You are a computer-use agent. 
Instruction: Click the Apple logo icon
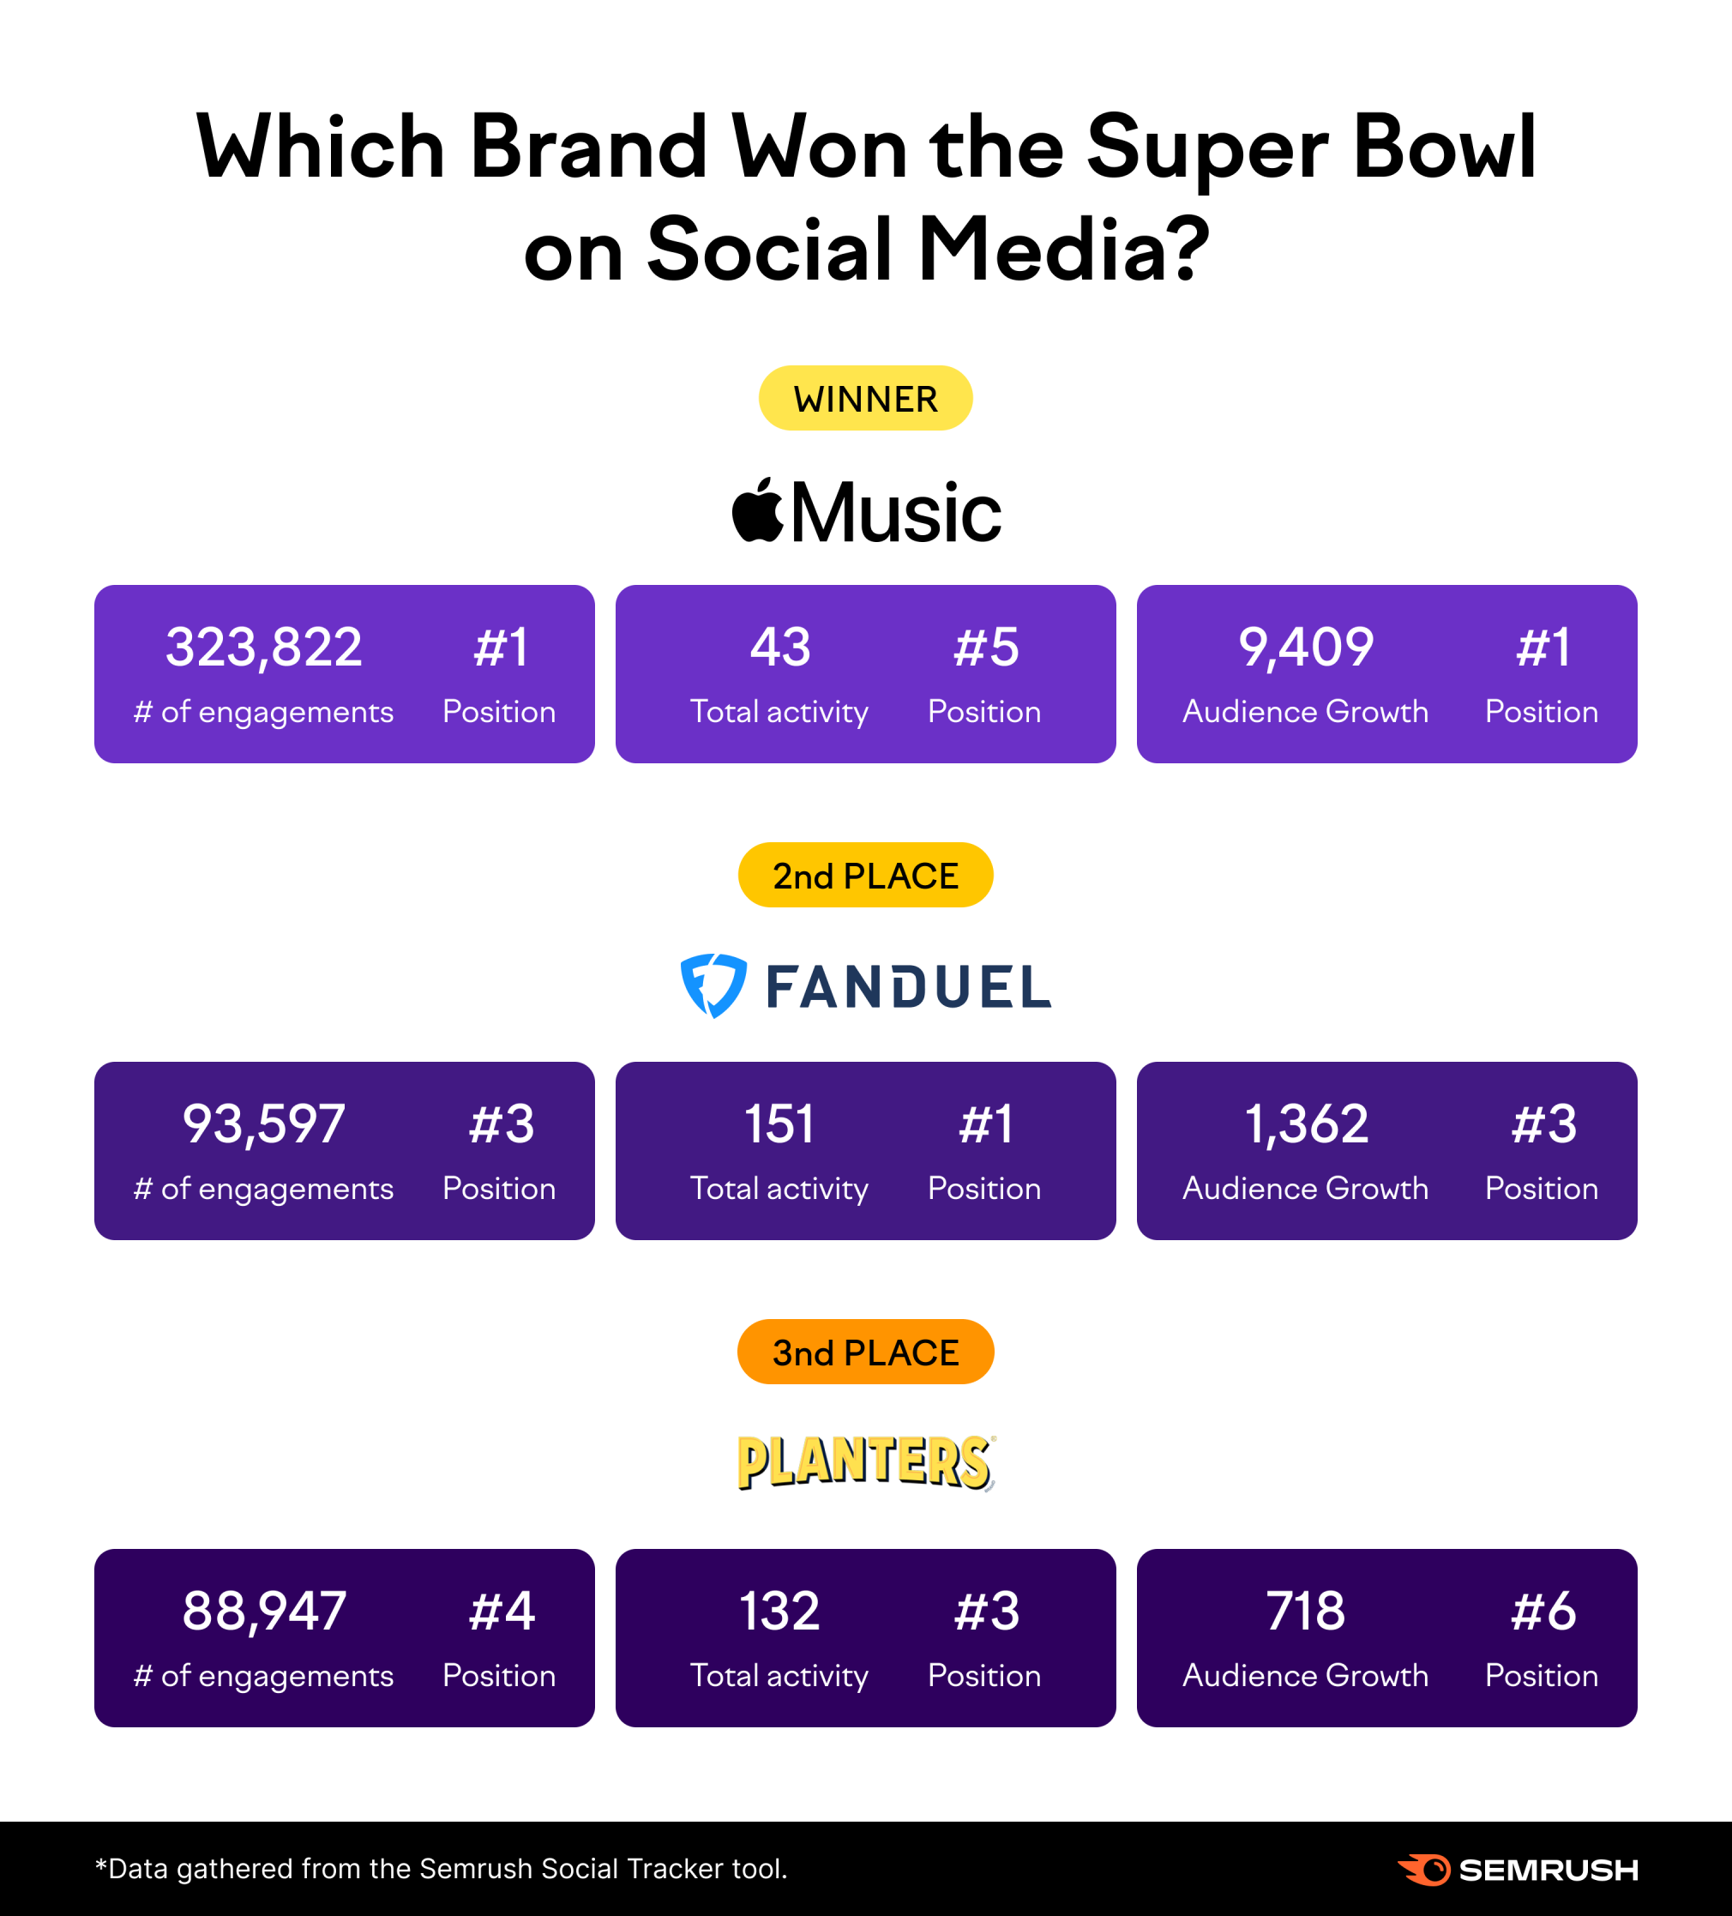[757, 510]
